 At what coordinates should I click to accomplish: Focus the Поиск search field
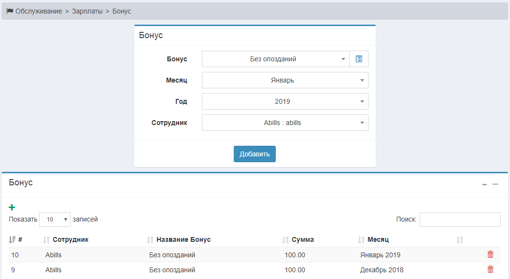click(x=460, y=220)
